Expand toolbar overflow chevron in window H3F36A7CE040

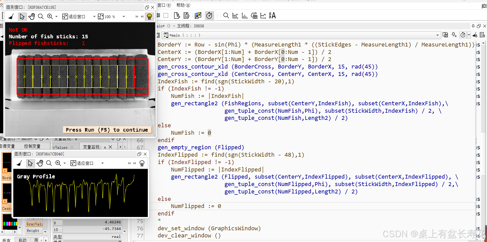(x=129, y=163)
